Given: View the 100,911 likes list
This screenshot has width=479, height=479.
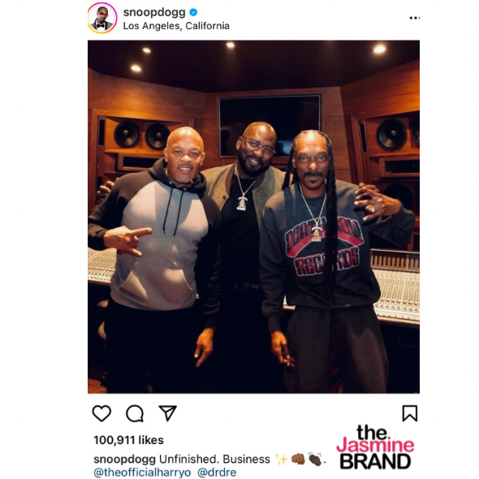Looking at the screenshot, I should pos(128,440).
